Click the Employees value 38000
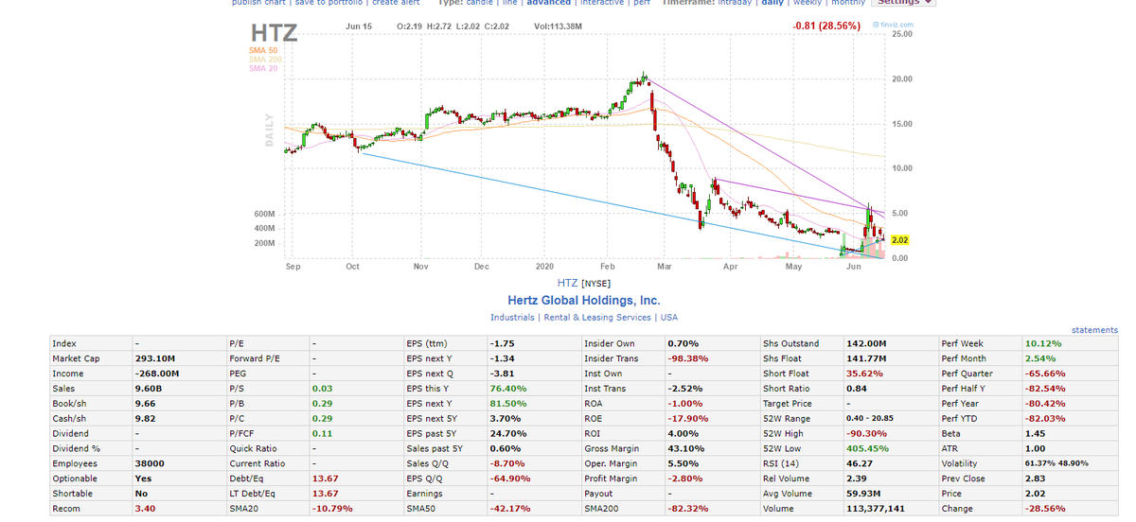1136x522 pixels. 150,463
